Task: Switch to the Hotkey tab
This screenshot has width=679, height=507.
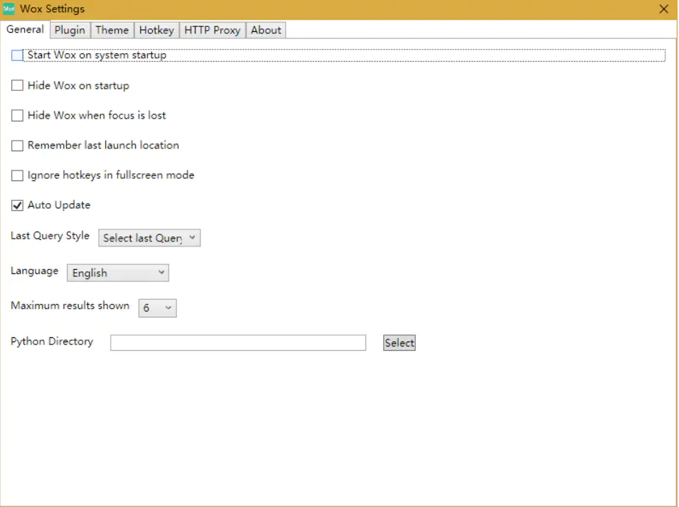Action: (156, 31)
